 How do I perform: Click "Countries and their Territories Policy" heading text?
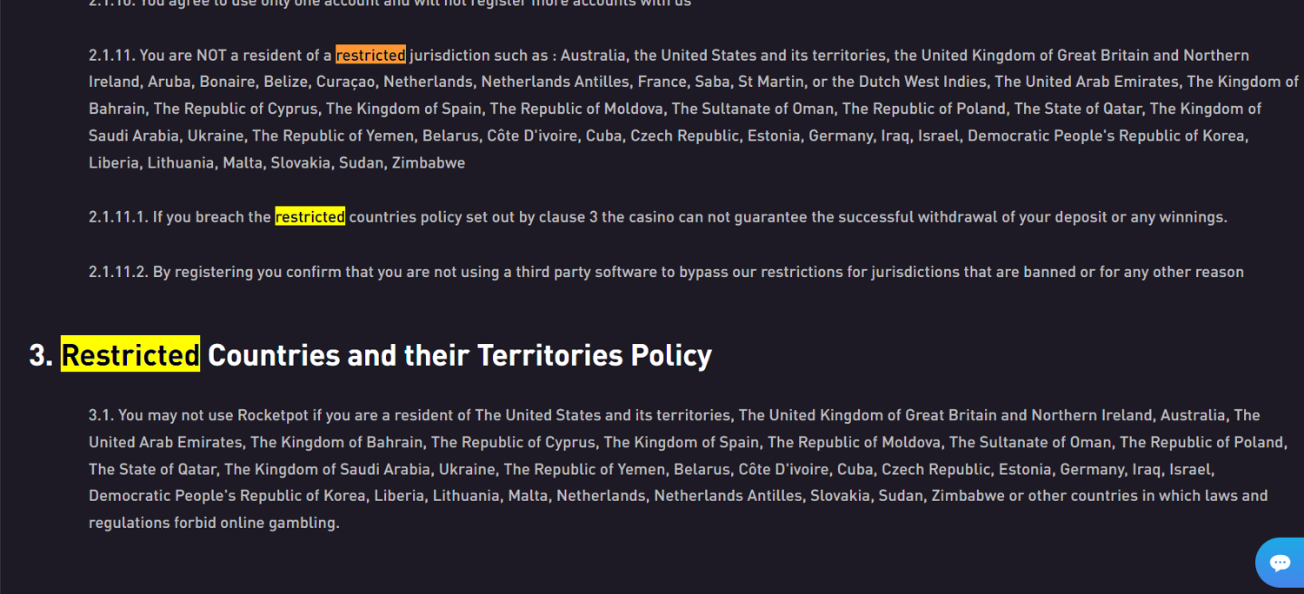[459, 354]
